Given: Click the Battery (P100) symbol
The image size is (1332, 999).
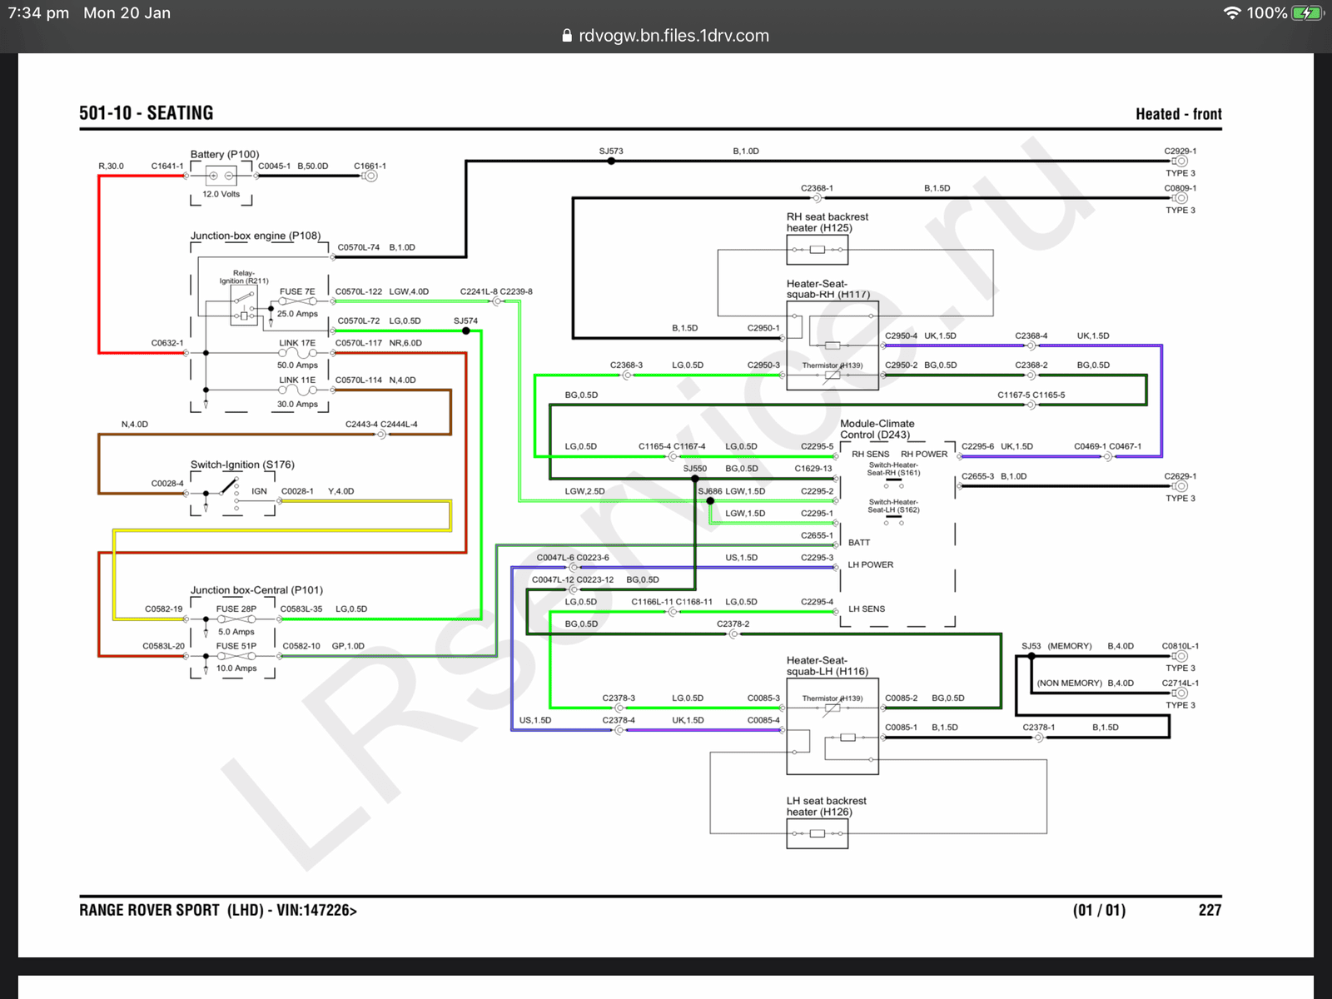Looking at the screenshot, I should pyautogui.click(x=221, y=176).
